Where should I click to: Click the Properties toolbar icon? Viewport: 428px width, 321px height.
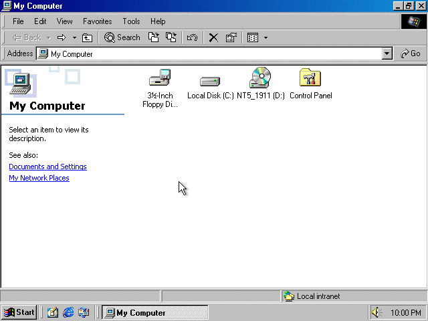[x=231, y=37]
